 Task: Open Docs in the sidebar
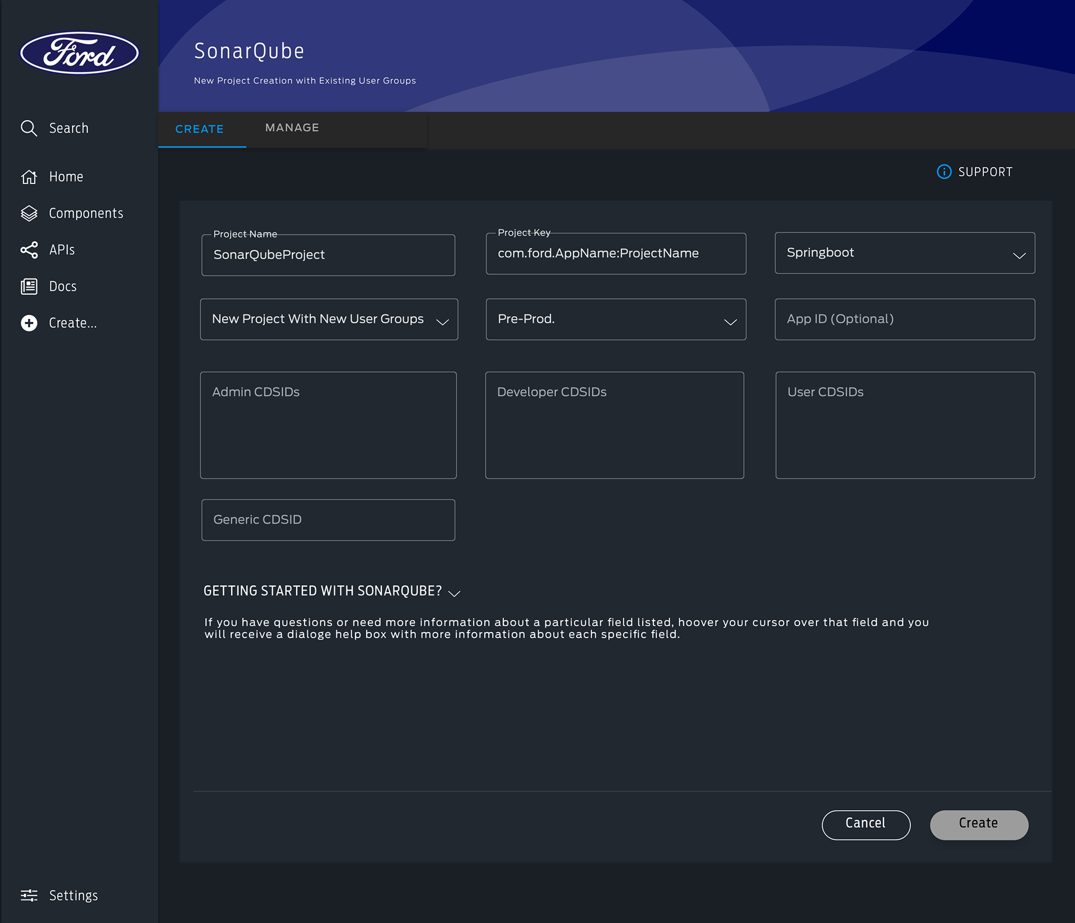pos(49,287)
